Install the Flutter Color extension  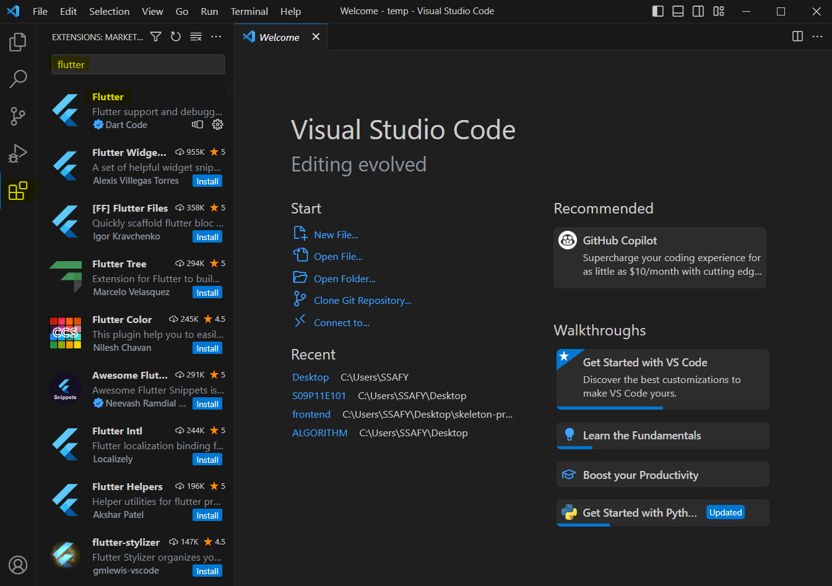tap(207, 348)
